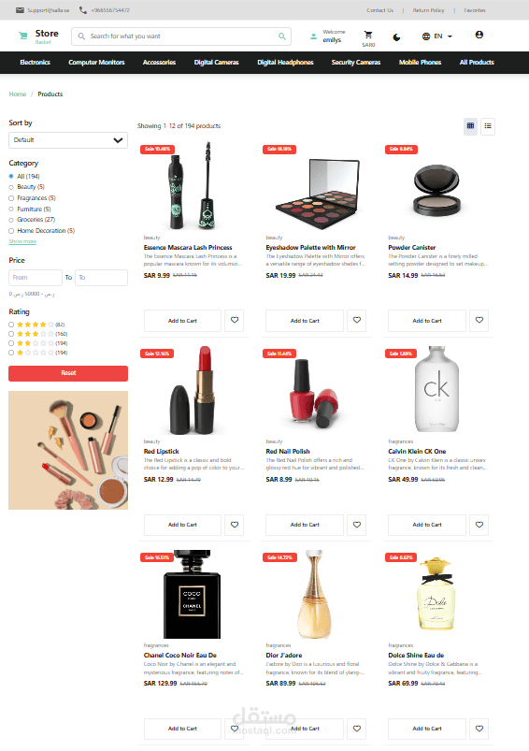The width and height of the screenshot is (529, 751).
Task: Click the search magnifier icon in search bar
Action: click(282, 36)
